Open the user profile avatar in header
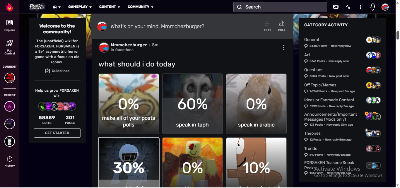This screenshot has height=188, width=400. pos(385,7)
